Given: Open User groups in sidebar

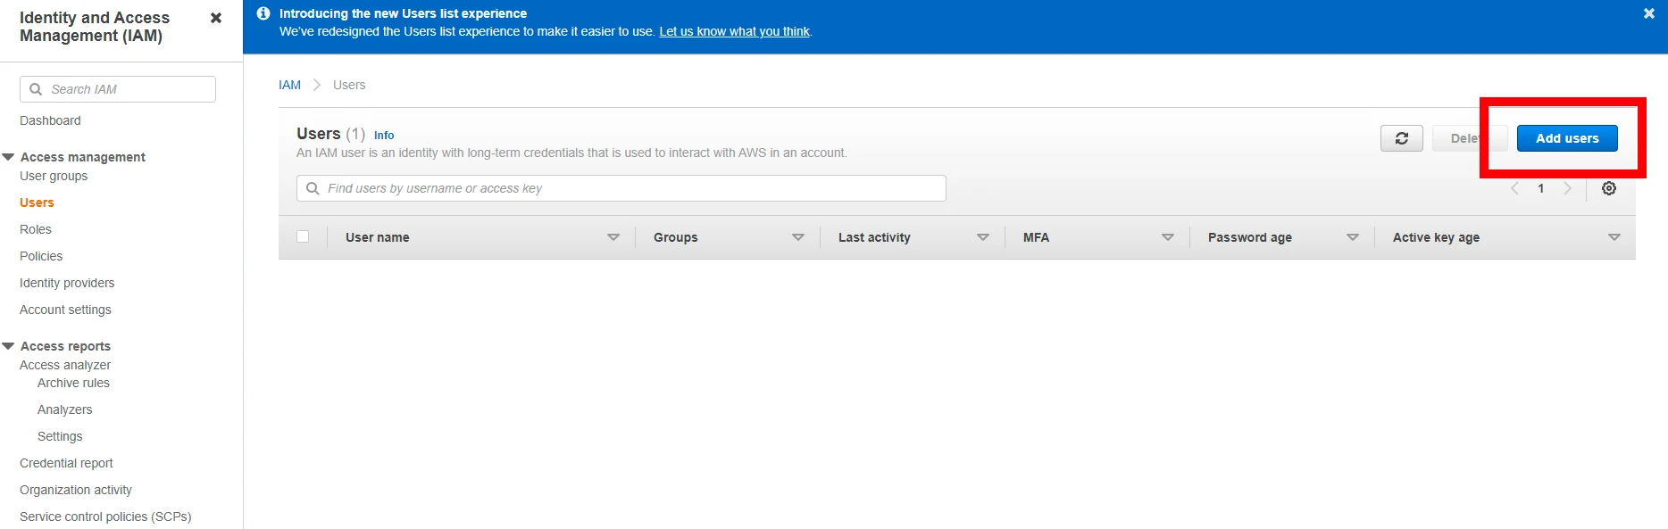Looking at the screenshot, I should (x=54, y=176).
